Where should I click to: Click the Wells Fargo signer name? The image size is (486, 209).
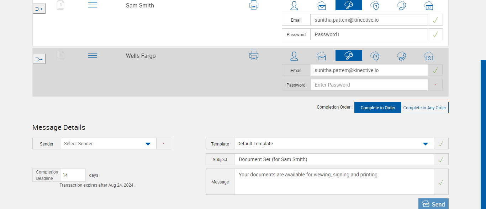(141, 56)
